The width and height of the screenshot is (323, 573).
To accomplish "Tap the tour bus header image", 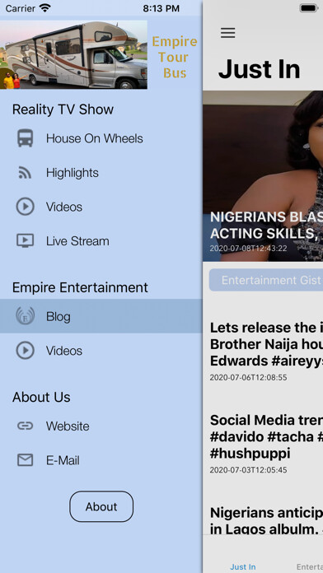I will tap(73, 54).
